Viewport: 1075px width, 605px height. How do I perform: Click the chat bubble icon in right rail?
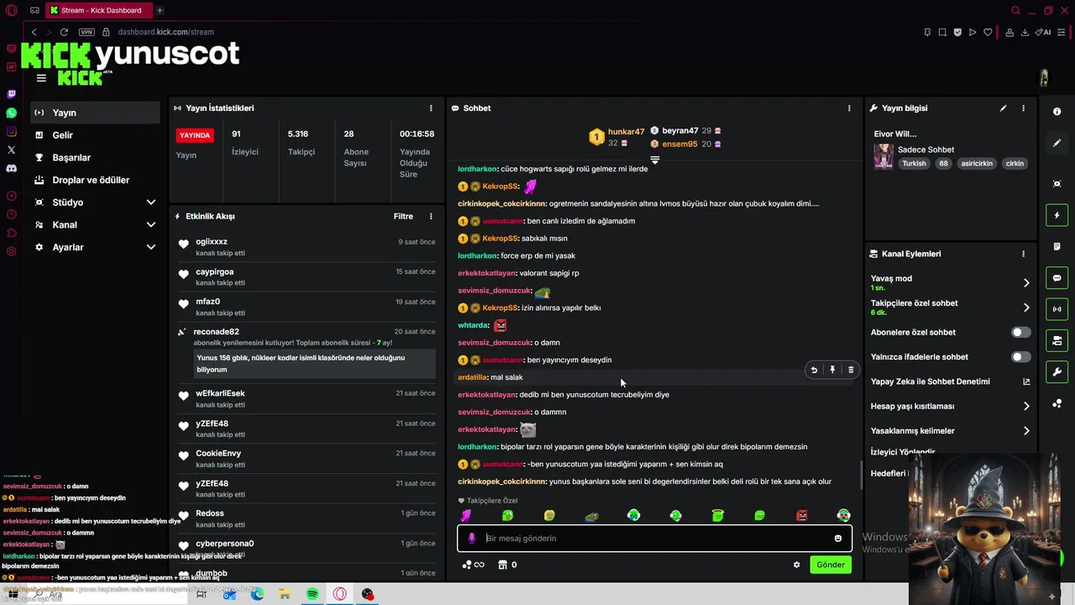pyautogui.click(x=1057, y=278)
